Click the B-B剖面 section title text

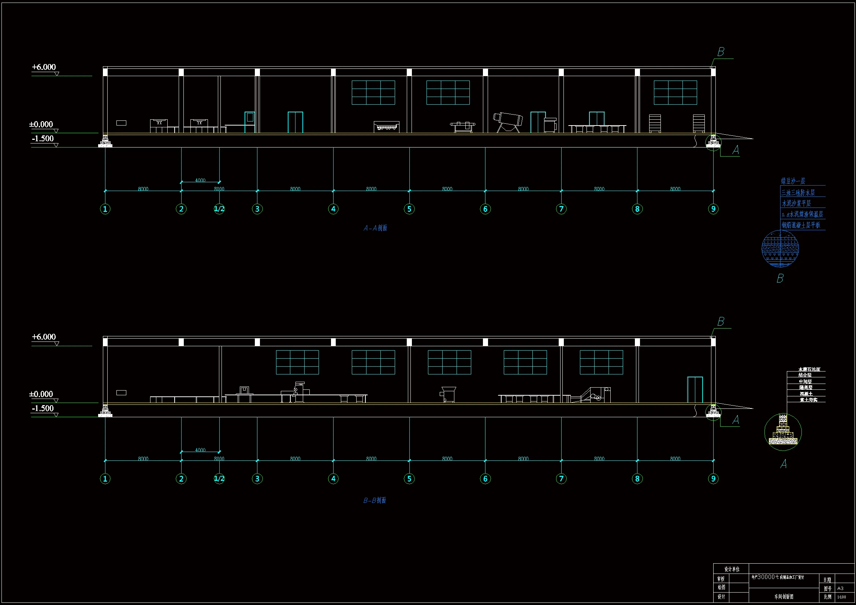pos(375,500)
